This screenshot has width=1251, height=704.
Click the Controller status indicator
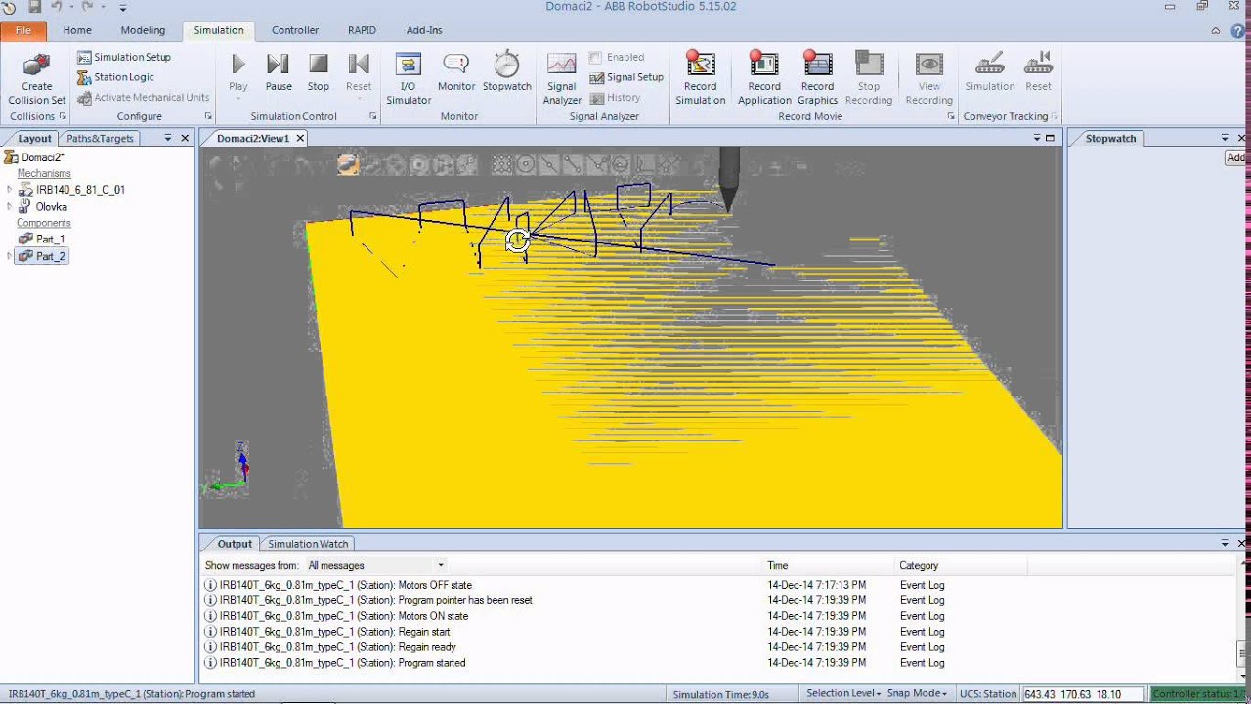(1199, 694)
